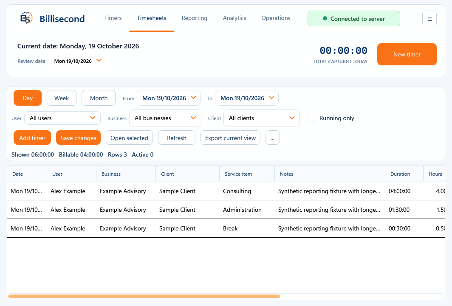This screenshot has width=452, height=306.
Task: Open the All users dropdown
Action: pyautogui.click(x=62, y=118)
